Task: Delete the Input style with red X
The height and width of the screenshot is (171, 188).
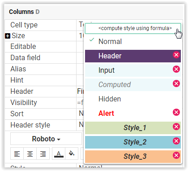Action: pos(176,69)
